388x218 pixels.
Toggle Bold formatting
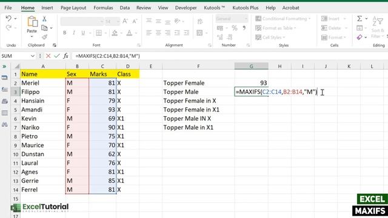[x=65, y=33]
